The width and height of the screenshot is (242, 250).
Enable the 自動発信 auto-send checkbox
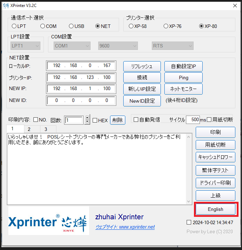(136, 119)
